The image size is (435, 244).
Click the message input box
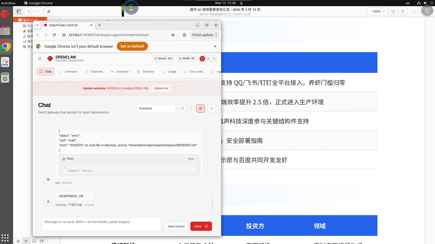pos(101,224)
